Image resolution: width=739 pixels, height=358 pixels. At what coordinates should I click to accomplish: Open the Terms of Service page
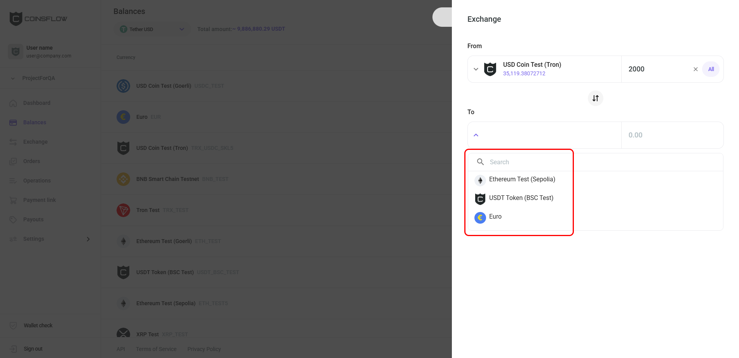[156, 349]
